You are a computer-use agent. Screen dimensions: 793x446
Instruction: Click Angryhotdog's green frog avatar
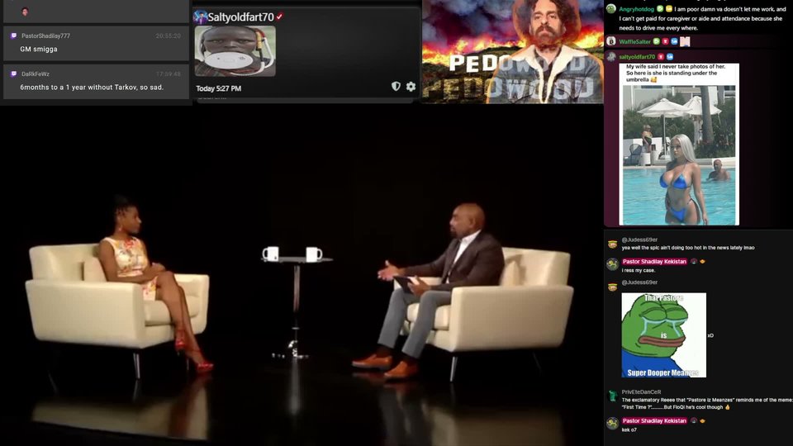click(611, 8)
